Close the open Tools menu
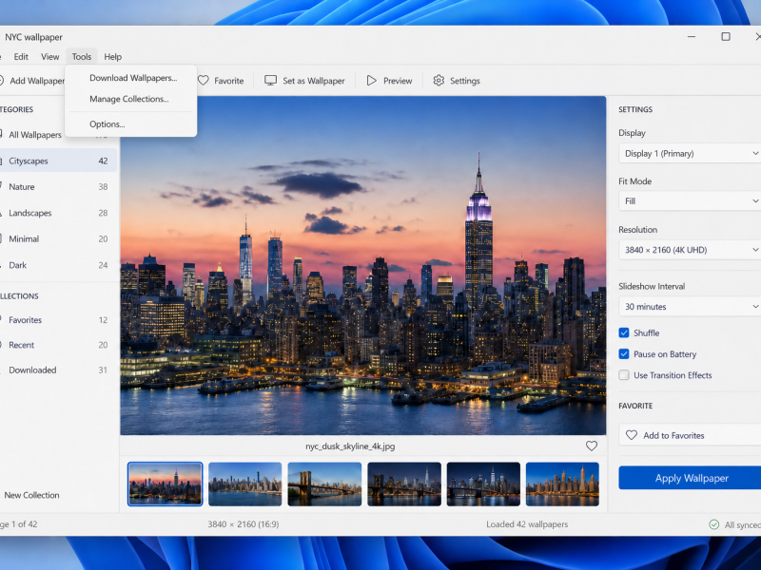Viewport: 761px width, 570px height. pyautogui.click(x=82, y=57)
